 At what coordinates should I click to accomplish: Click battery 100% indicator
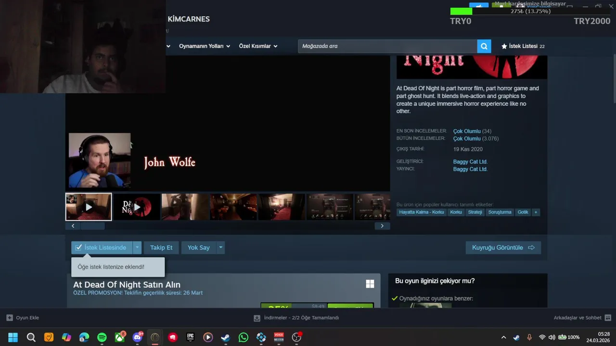(x=569, y=337)
